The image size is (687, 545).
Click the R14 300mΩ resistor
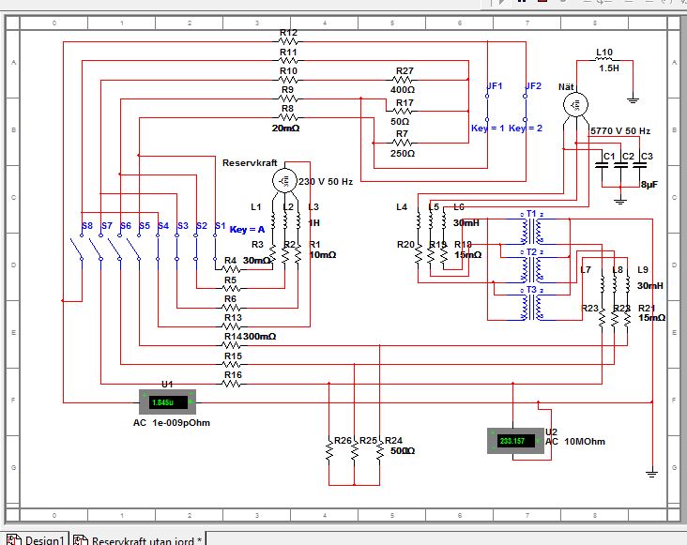point(231,327)
